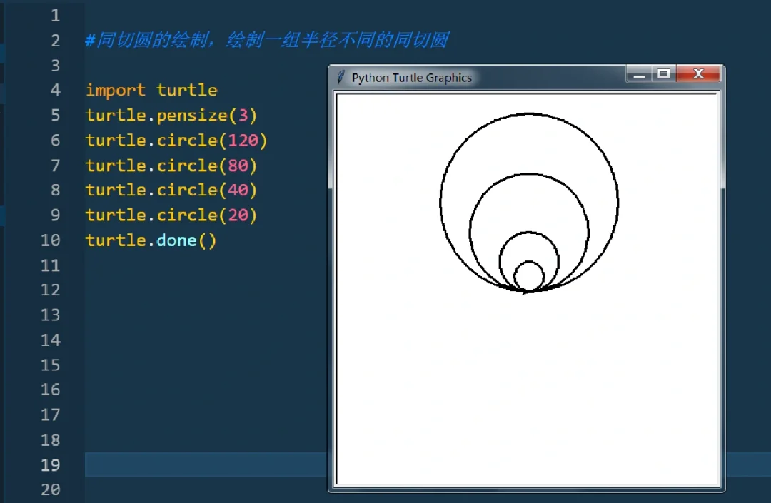Select line number 10 in the gutter
This screenshot has width=771, height=503.
click(x=50, y=240)
